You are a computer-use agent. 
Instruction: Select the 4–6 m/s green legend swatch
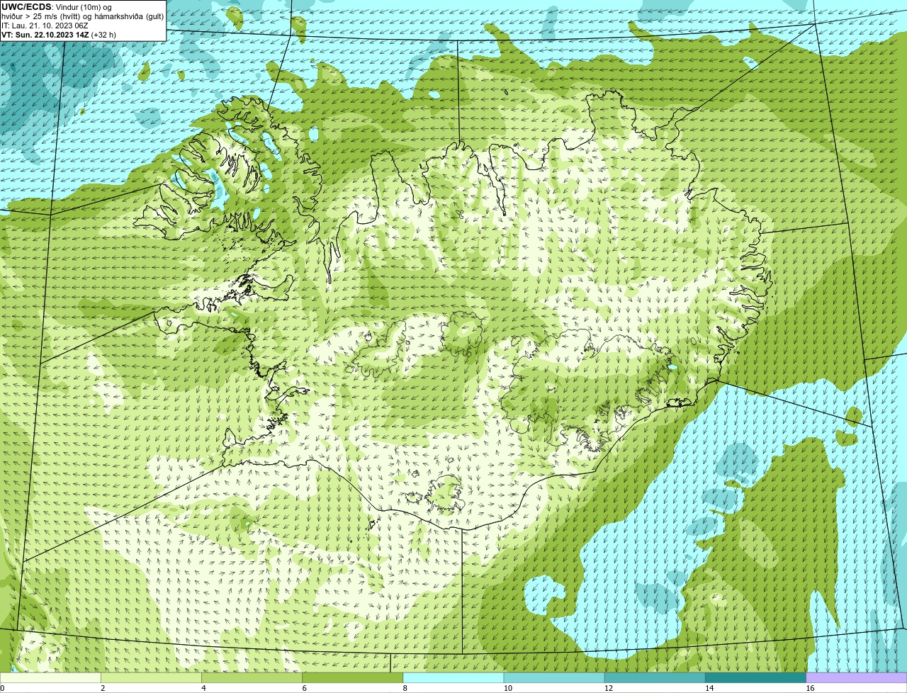252,677
